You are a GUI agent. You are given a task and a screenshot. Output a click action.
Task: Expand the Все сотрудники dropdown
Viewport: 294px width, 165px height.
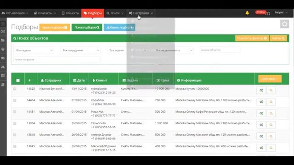[x=80, y=50]
